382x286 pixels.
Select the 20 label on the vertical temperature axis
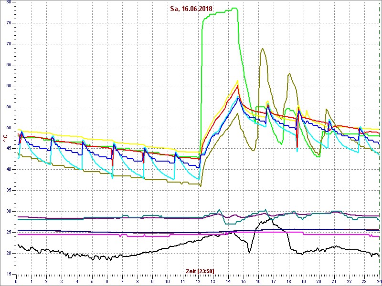click(8, 253)
